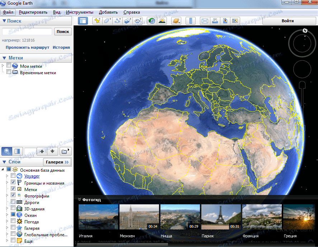
Task: Click the Voyager hyperlink in layers
Action: pos(32,176)
